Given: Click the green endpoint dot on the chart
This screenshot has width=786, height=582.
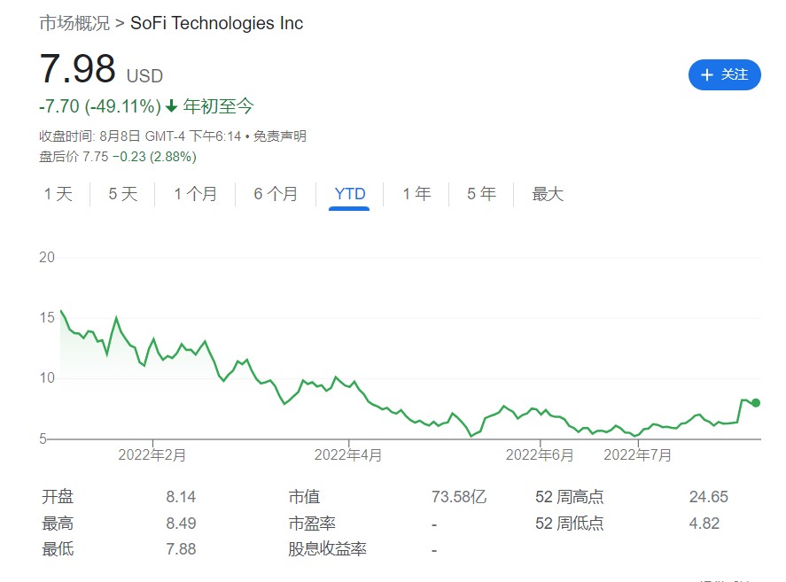Looking at the screenshot, I should click(756, 403).
